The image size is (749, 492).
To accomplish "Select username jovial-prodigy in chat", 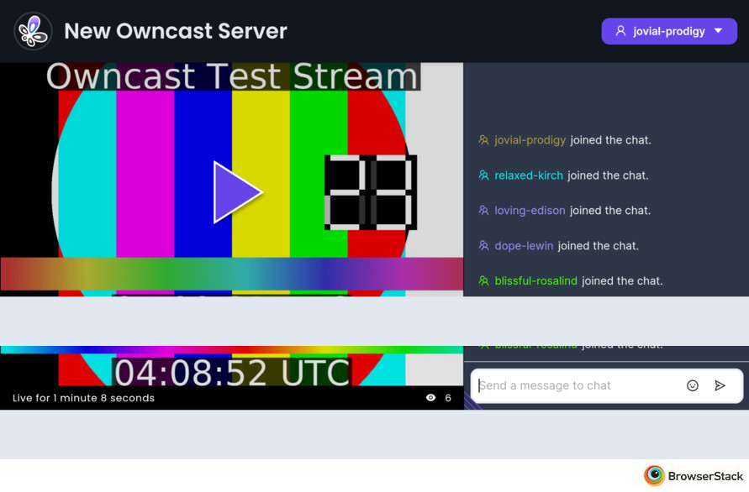I will [x=530, y=140].
